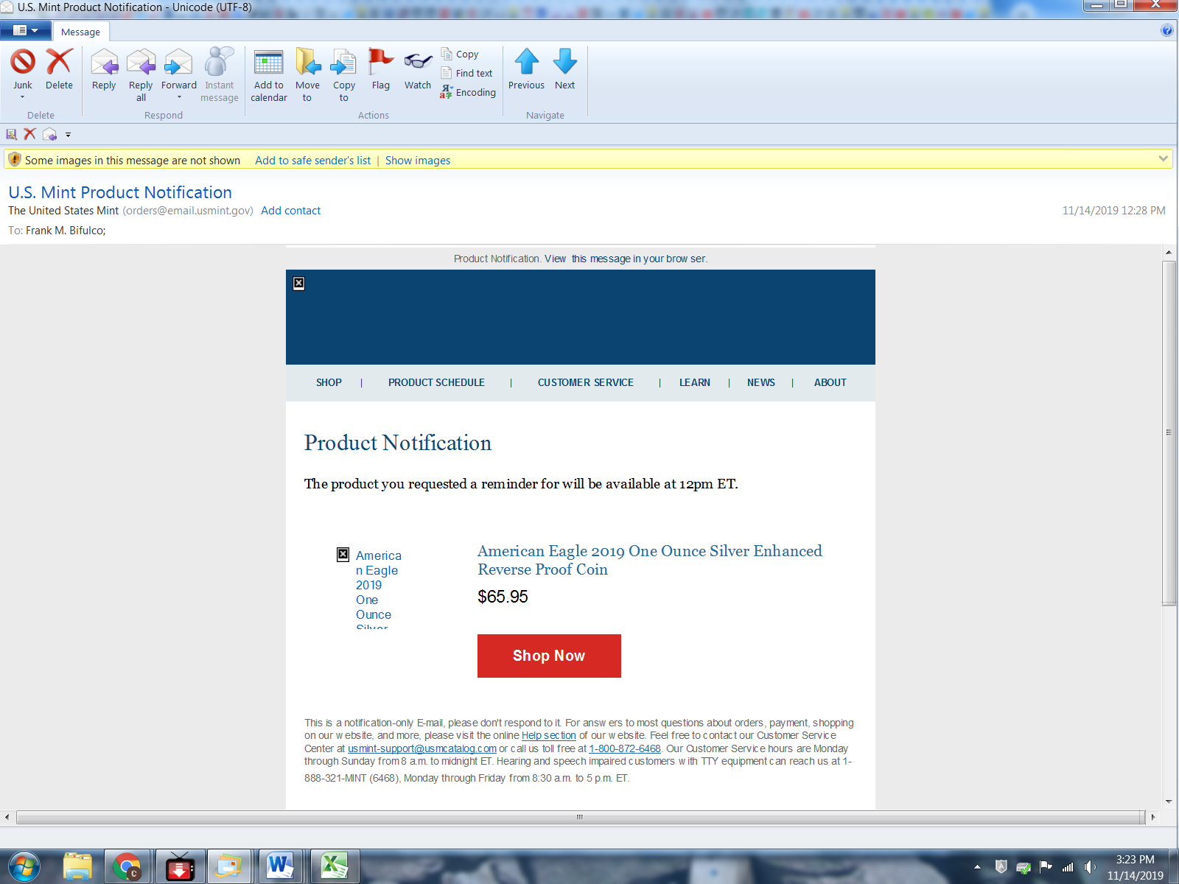Image resolution: width=1179 pixels, height=884 pixels.
Task: Click Add contact link
Action: (x=290, y=210)
